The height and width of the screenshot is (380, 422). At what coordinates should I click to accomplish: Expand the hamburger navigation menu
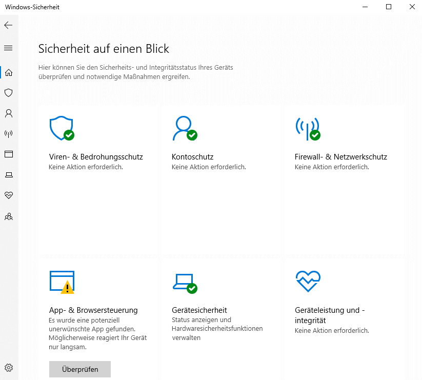pos(8,48)
